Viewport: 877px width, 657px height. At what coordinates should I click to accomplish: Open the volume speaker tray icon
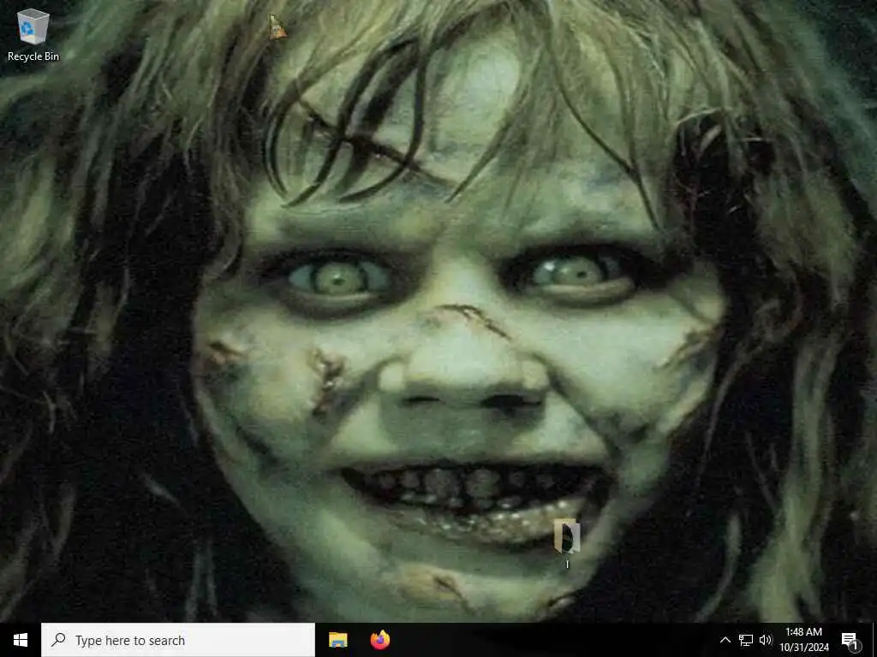pos(766,640)
